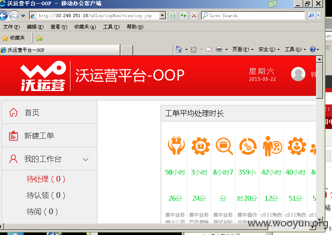Open the 待处理 (0) list
This screenshot has height=235, width=332.
point(46,179)
